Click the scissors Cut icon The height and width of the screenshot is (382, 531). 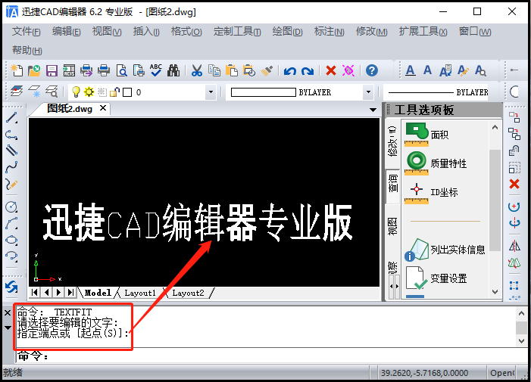pos(196,70)
